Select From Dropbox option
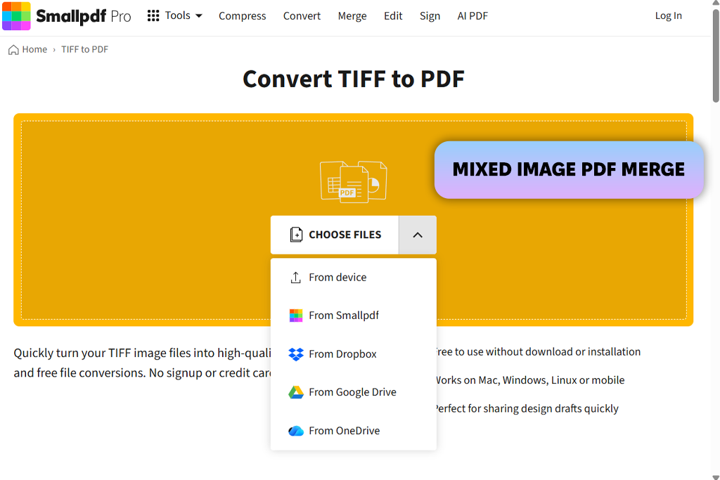Screen dimensions: 720x480 (x=354, y=354)
